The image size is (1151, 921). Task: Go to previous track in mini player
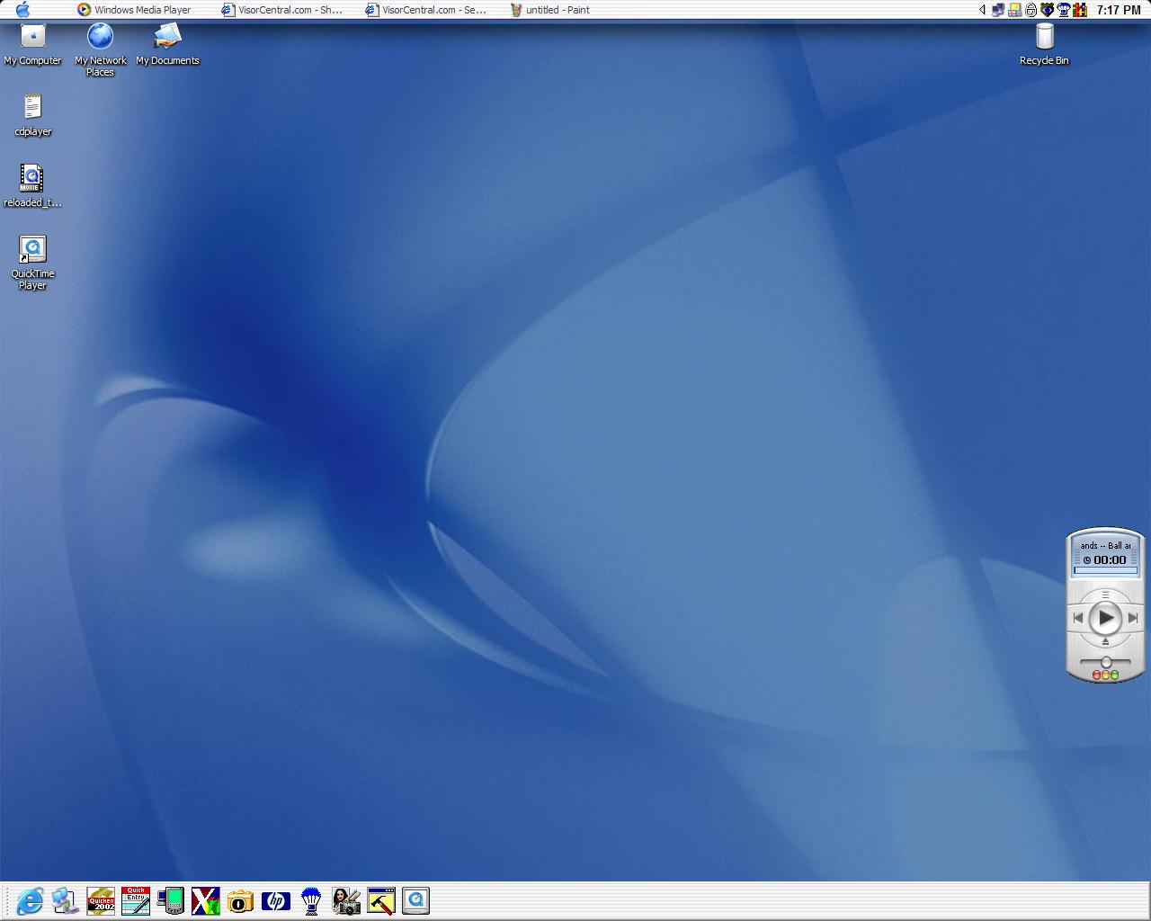[1078, 618]
